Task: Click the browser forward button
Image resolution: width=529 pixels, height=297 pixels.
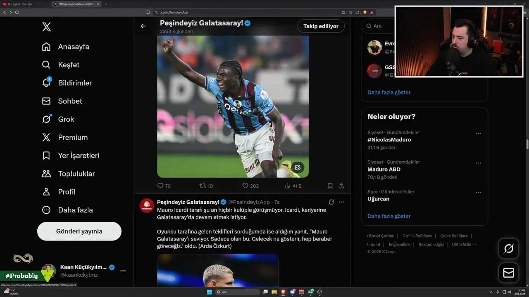Action: (x=11, y=12)
